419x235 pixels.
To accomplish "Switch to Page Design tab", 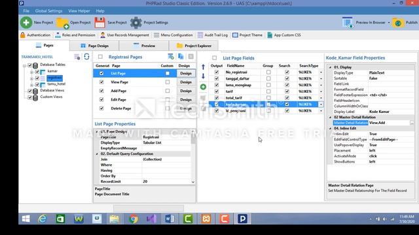I will [x=94, y=46].
